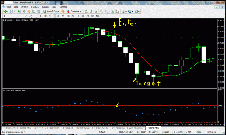Select the trendline drawing tool

26,16
